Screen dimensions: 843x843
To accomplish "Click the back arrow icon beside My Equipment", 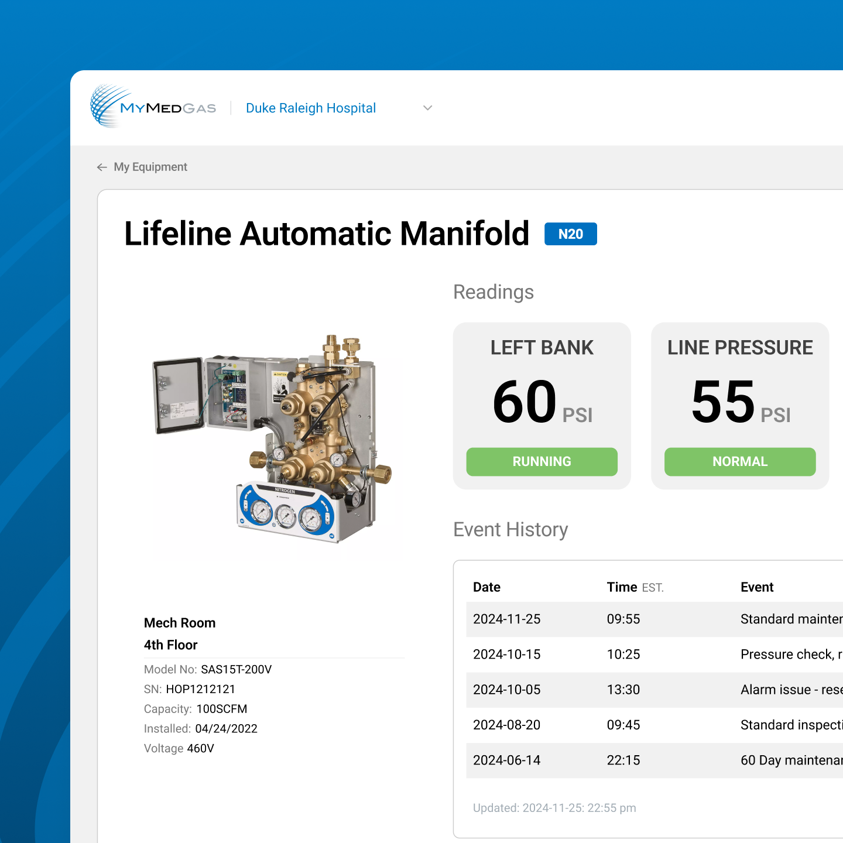I will tap(102, 167).
